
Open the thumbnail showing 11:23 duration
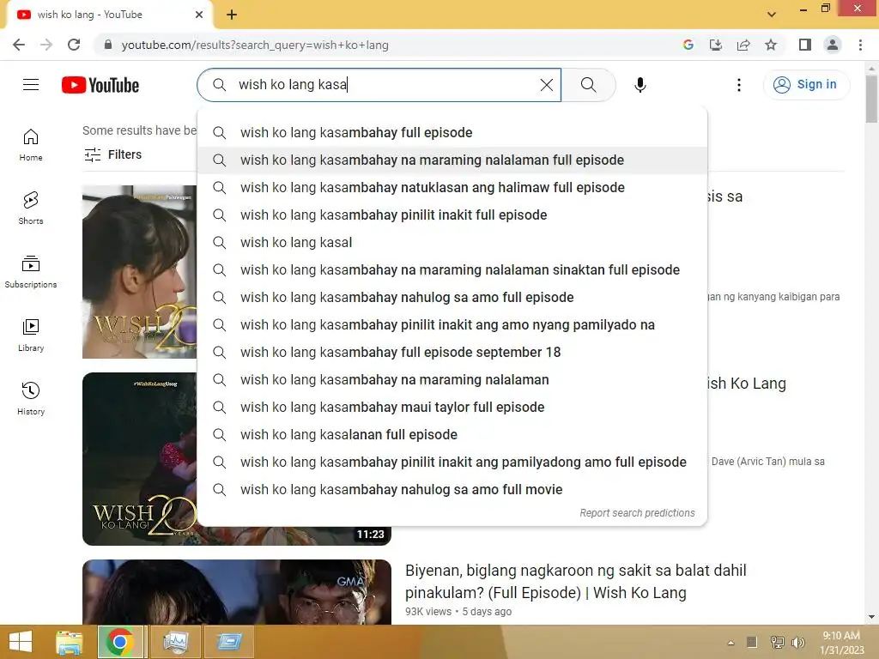237,459
